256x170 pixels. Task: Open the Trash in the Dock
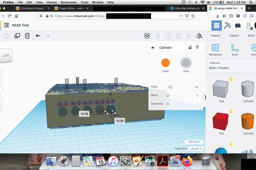point(206,161)
